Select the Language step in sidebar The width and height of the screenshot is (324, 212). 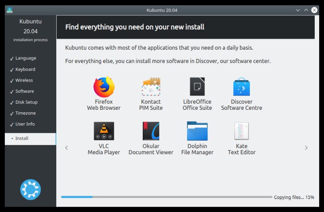pyautogui.click(x=26, y=58)
